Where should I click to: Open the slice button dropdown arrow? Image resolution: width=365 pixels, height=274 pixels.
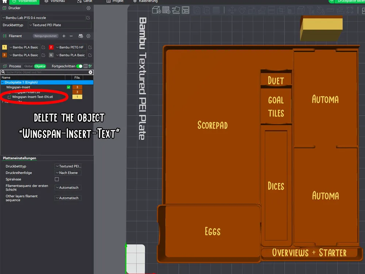331,1
